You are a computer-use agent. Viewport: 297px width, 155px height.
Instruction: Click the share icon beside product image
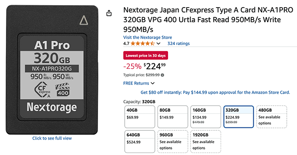click(x=109, y=13)
